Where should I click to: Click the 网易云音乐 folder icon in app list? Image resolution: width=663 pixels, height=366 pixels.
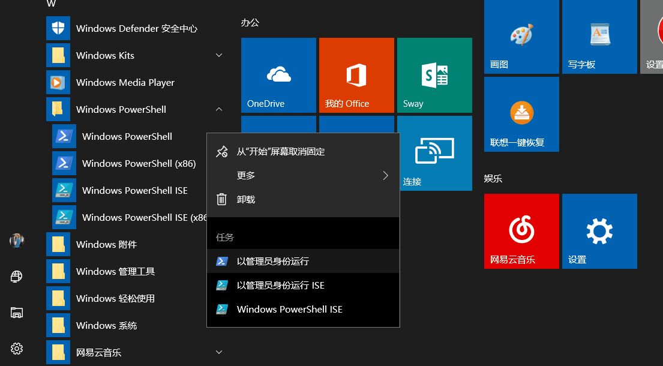pyautogui.click(x=58, y=353)
